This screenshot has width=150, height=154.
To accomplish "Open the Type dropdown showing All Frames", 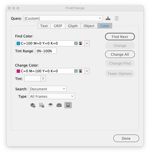I will tap(52, 96).
